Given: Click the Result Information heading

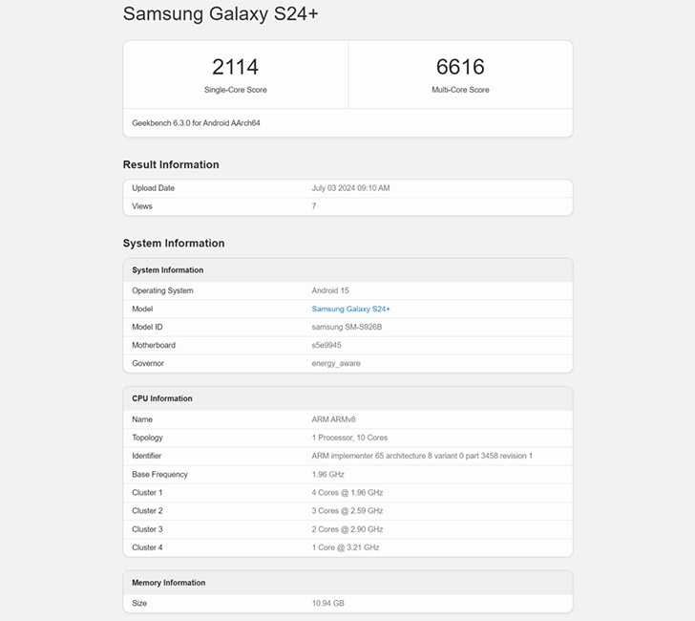Looking at the screenshot, I should point(171,164).
